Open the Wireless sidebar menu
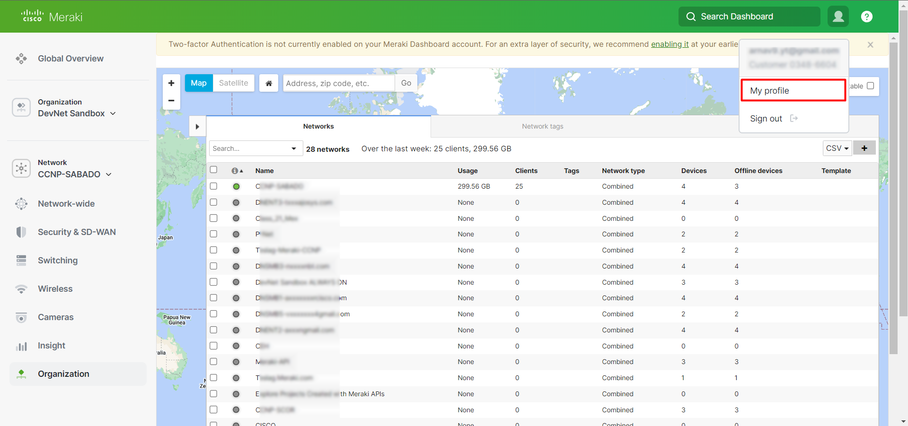The image size is (908, 426). tap(55, 289)
